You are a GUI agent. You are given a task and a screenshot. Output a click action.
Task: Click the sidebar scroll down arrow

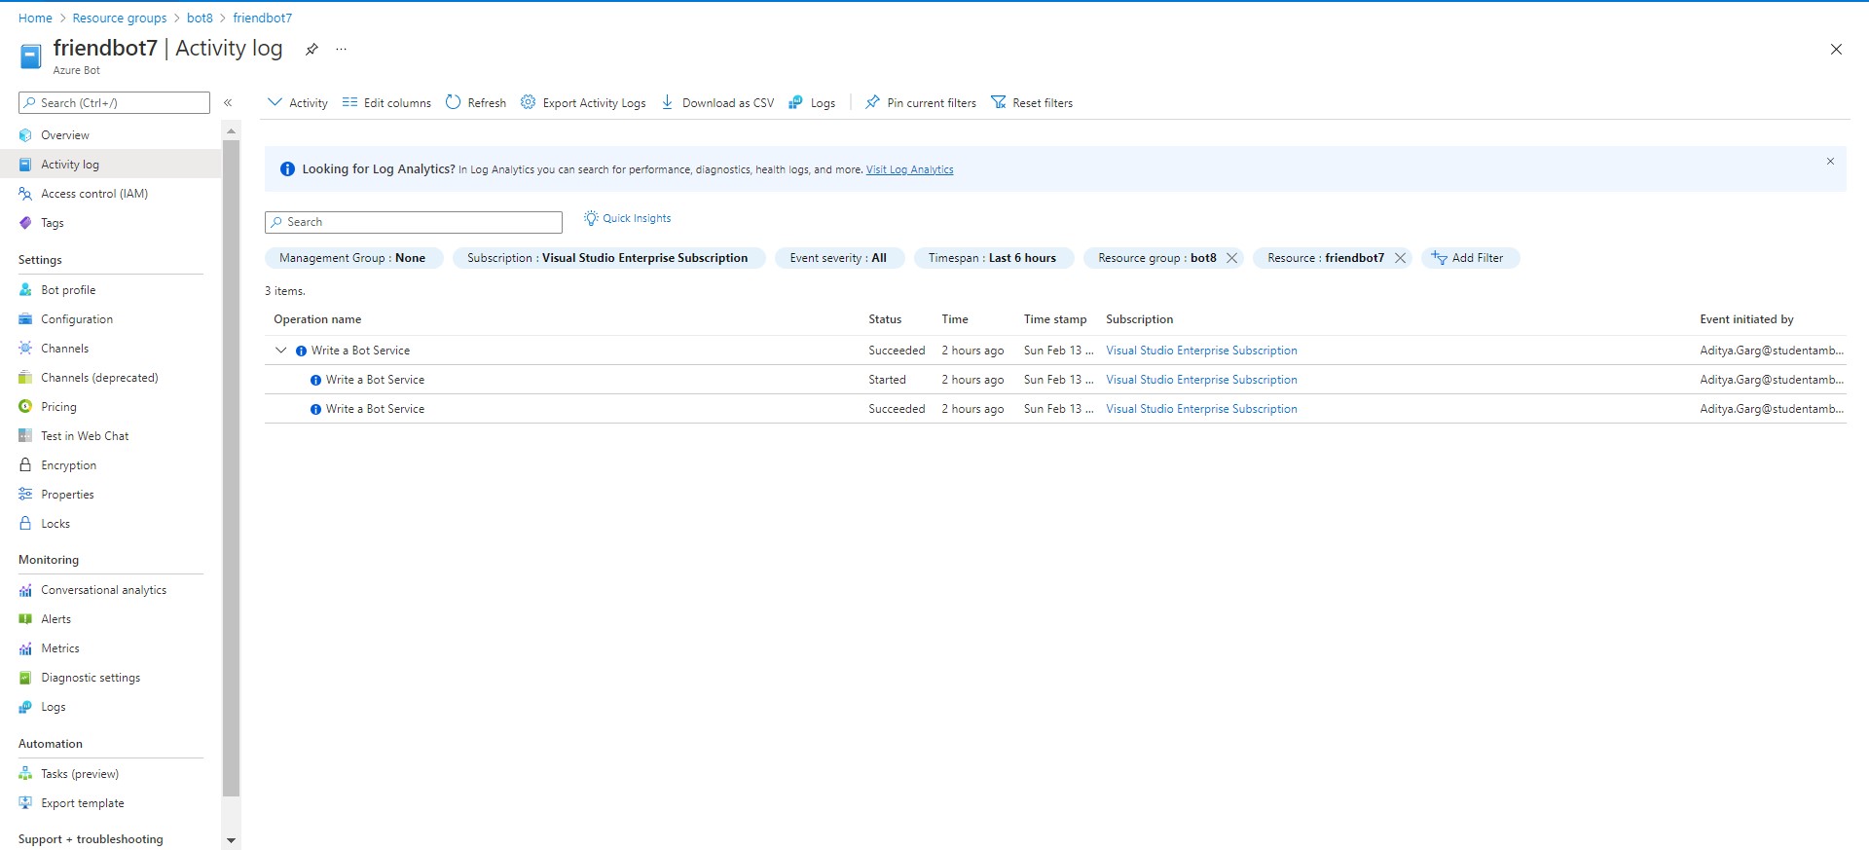click(x=231, y=839)
